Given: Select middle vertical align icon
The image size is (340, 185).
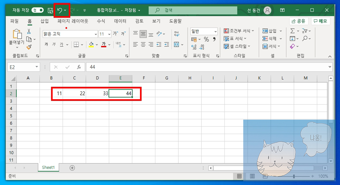Looking at the screenshot, I should pyautogui.click(x=143, y=34).
